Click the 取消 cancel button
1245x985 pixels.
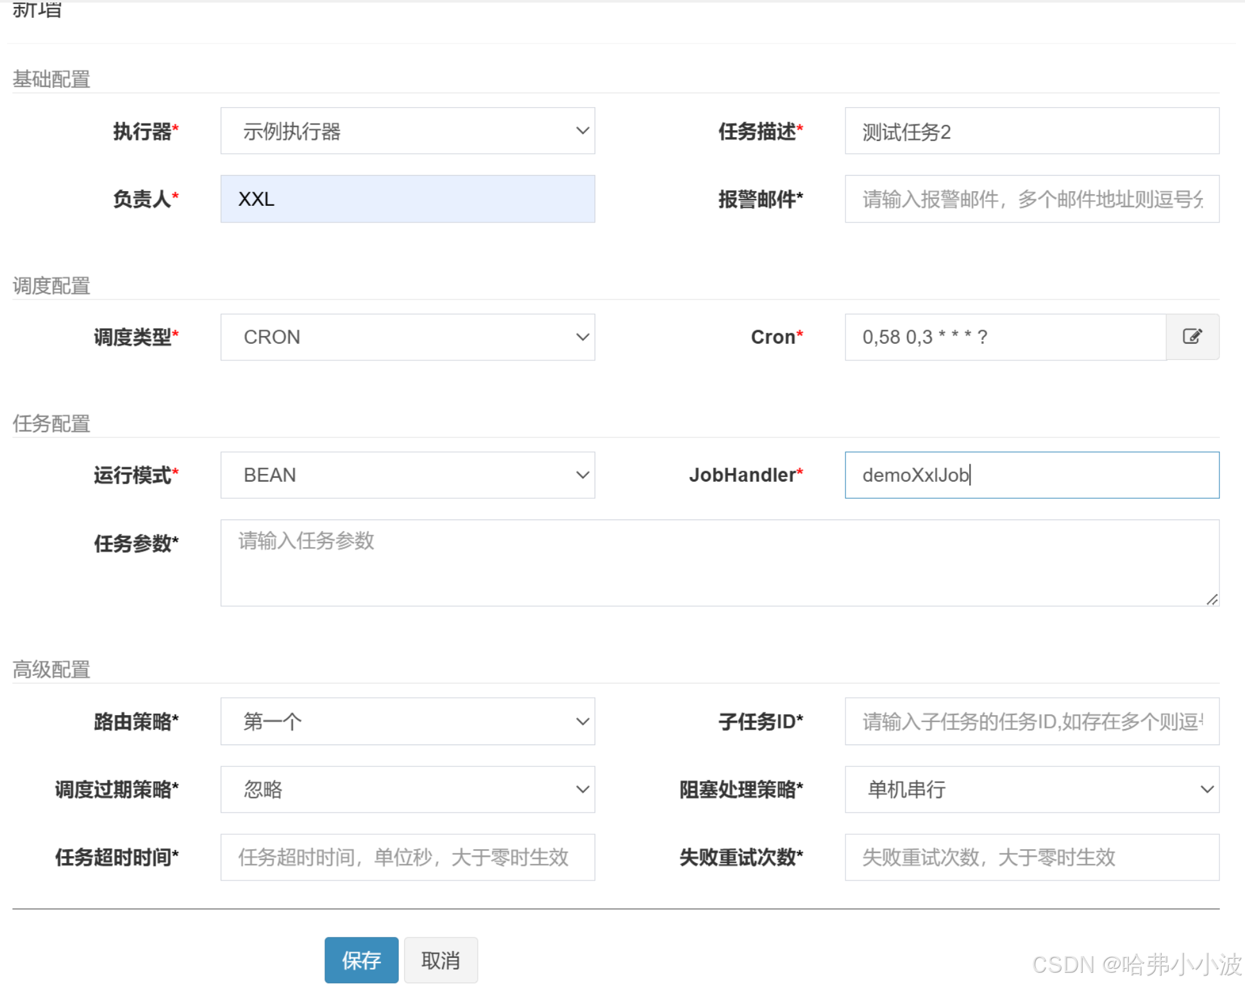coord(441,960)
